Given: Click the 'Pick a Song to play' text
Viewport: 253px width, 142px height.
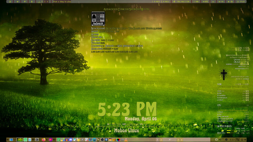Looking at the screenshot, I should pyautogui.click(x=62, y=2).
